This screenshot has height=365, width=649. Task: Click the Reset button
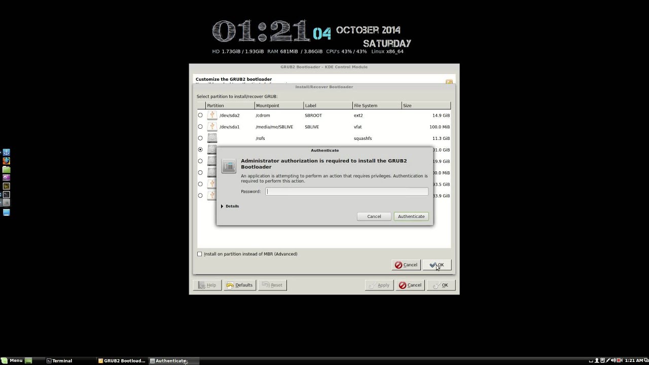pos(272,285)
